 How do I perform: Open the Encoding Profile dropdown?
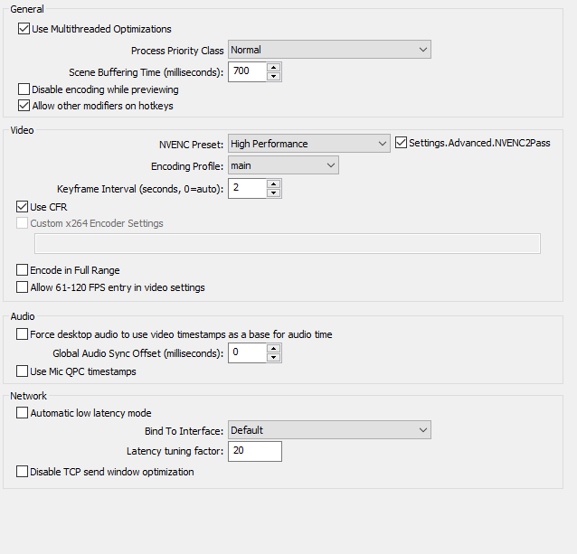pyautogui.click(x=283, y=165)
